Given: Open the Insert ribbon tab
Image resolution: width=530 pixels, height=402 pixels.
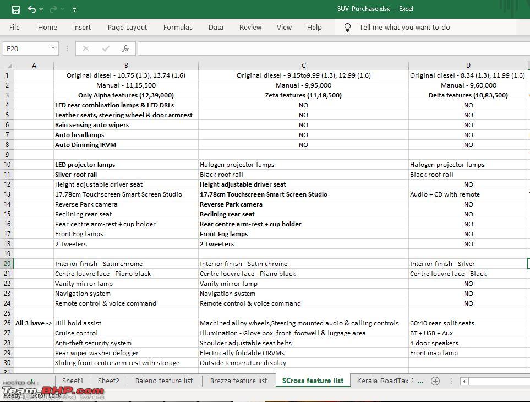Looking at the screenshot, I should tap(82, 28).
